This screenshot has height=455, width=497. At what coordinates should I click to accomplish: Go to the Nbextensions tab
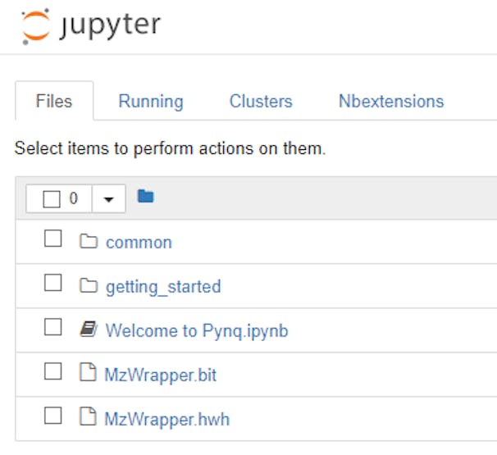391,102
